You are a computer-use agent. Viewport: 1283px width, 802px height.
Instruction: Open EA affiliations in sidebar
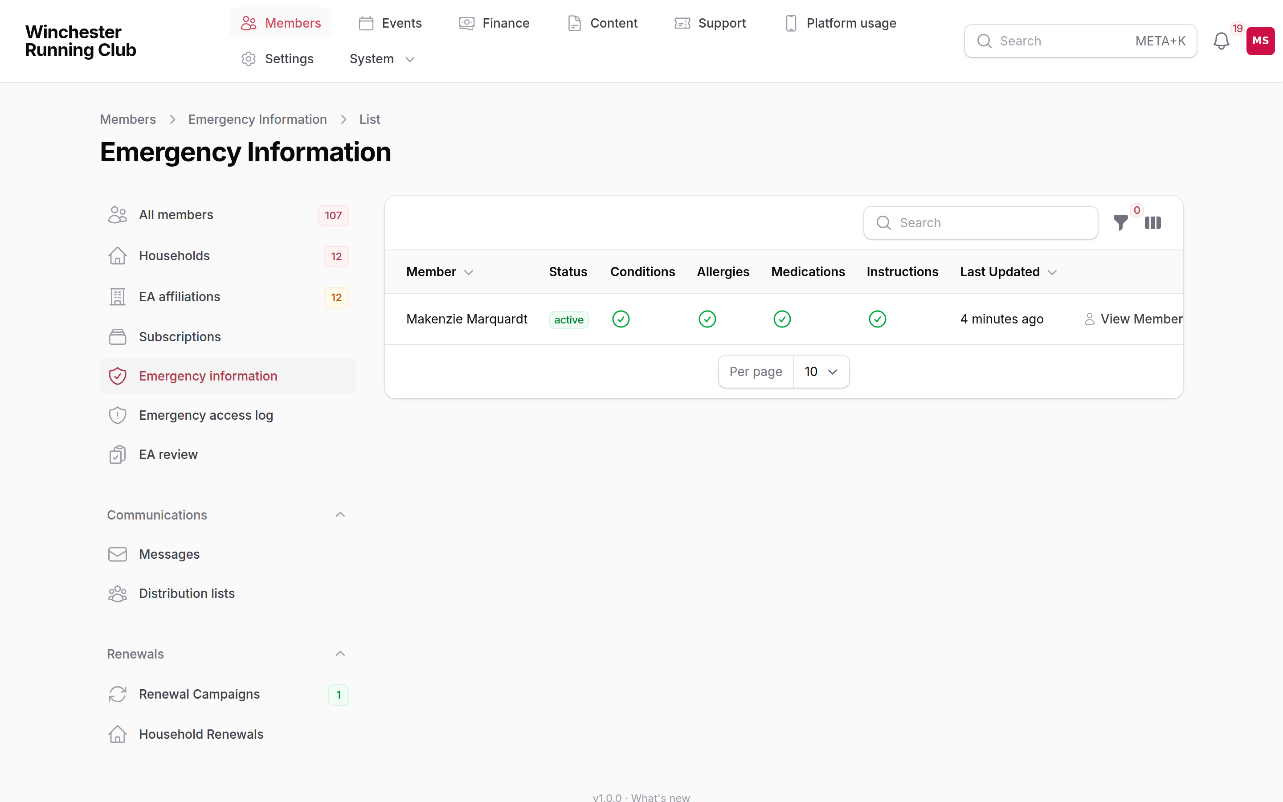(x=228, y=296)
